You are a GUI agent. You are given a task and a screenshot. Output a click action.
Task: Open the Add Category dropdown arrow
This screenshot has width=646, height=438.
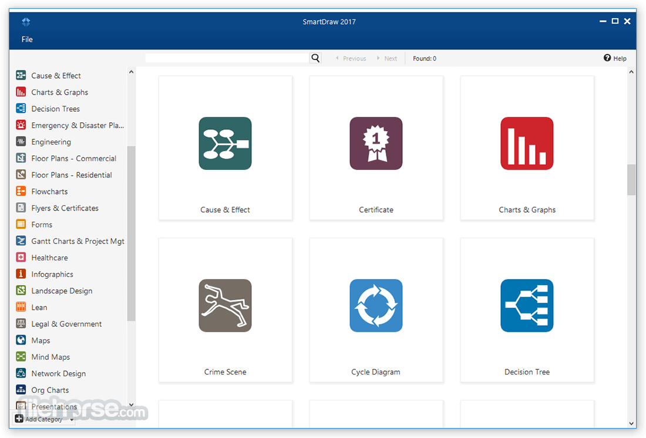[x=72, y=420]
